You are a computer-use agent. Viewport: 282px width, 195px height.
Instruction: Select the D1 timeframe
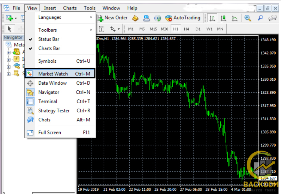[x=198, y=29]
